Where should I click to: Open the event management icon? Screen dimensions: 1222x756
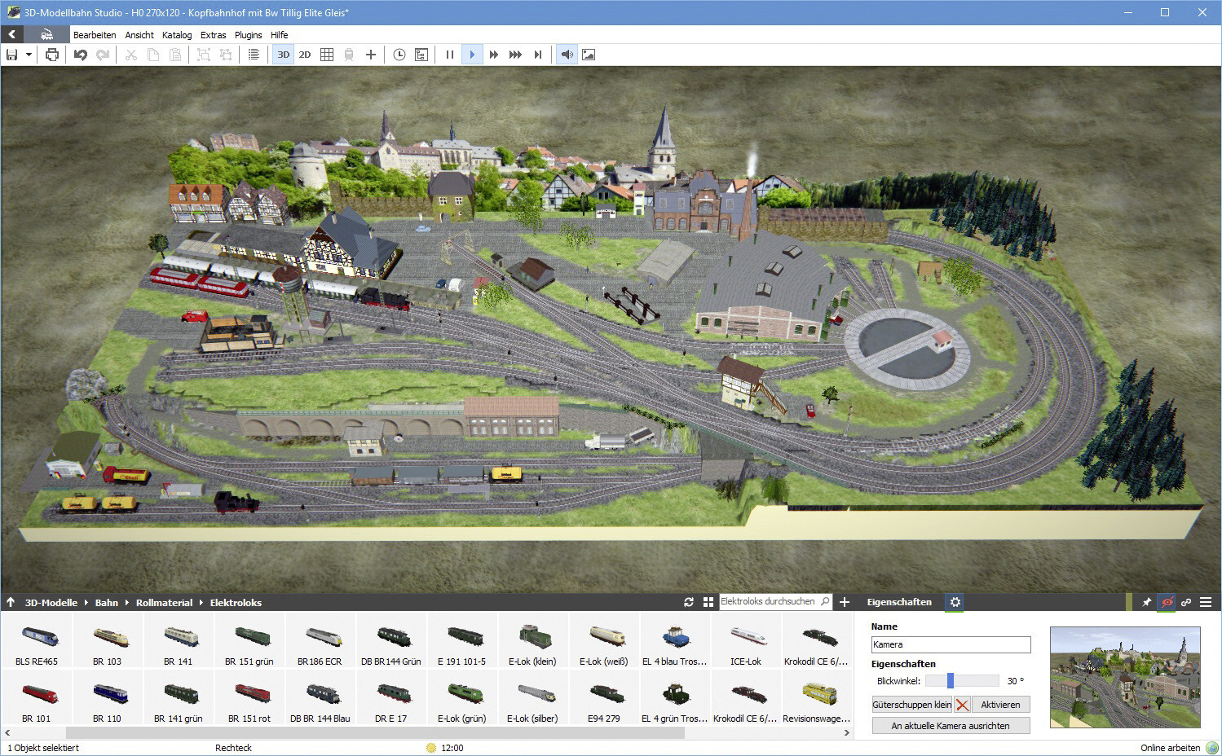click(x=421, y=55)
